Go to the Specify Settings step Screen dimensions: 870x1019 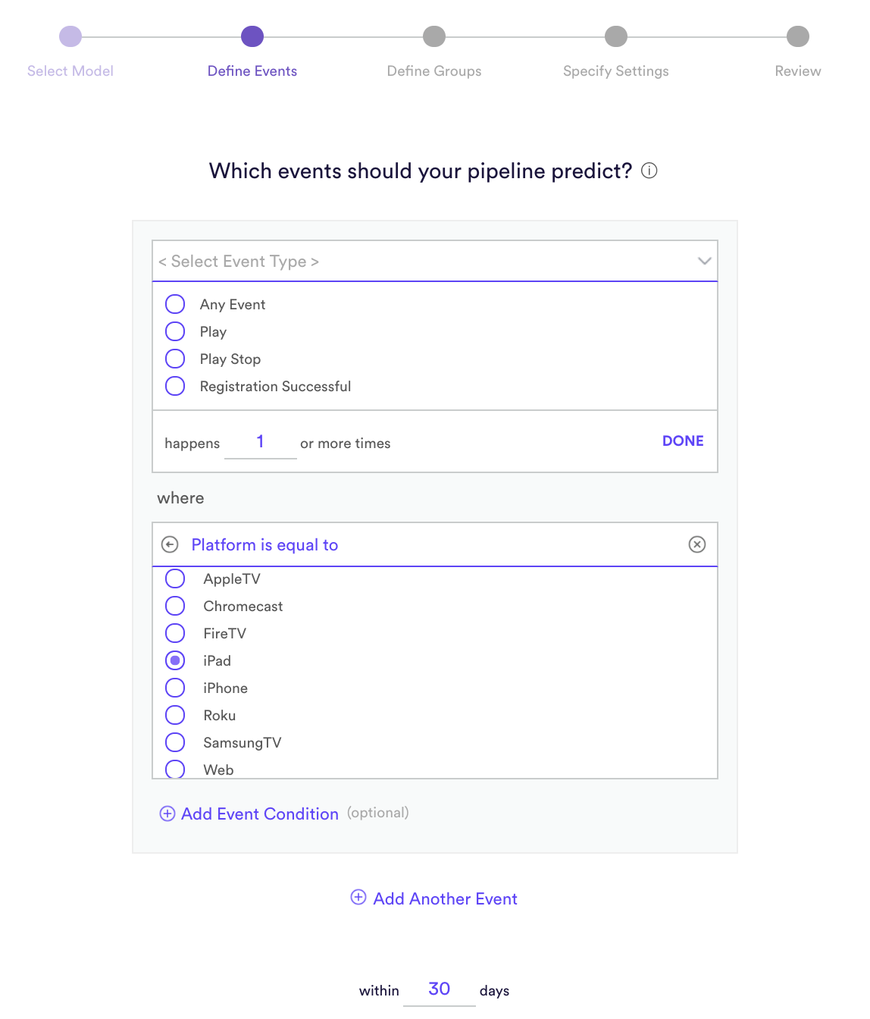click(x=616, y=71)
